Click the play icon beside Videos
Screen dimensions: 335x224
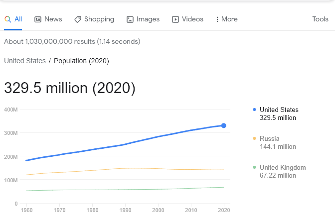tap(175, 19)
